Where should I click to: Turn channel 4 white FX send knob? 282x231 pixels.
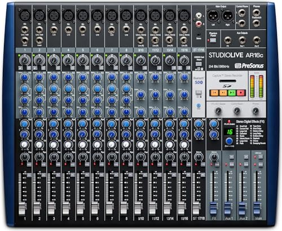(68, 145)
